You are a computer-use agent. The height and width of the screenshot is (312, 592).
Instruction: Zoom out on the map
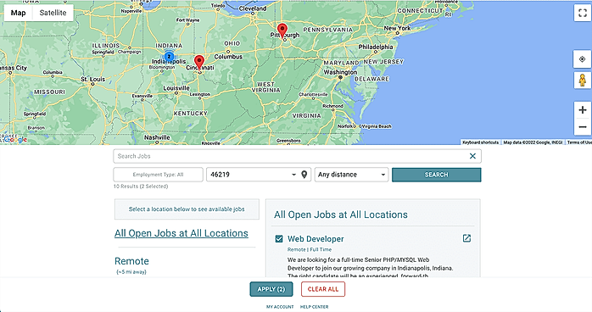click(x=582, y=127)
